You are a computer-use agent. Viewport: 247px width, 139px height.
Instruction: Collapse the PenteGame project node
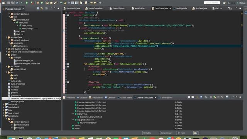click(4, 116)
